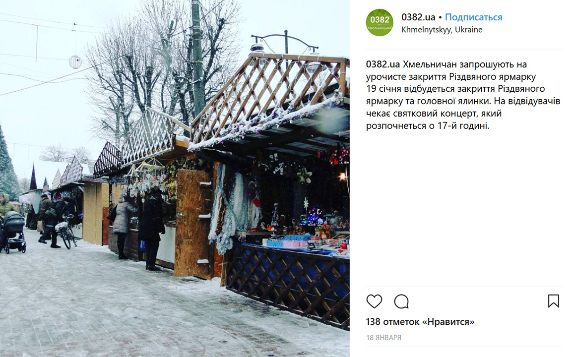Viewport: 573px width, 357px height.
Task: Open the Khmelnytskyy, Ukraine location tag
Action: pyautogui.click(x=442, y=30)
